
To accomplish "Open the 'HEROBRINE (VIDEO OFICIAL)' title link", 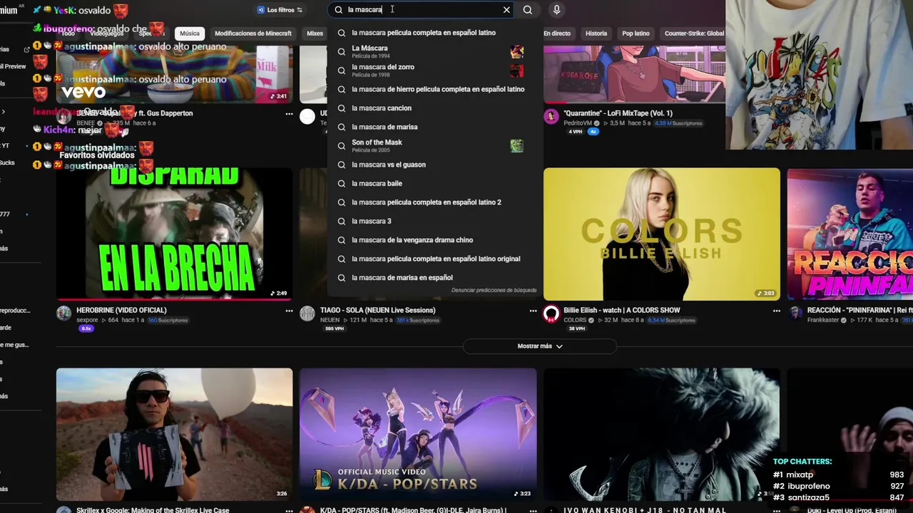I will pos(121,311).
